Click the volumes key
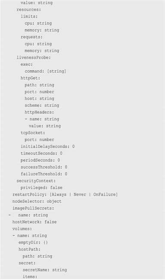The height and width of the screenshot is (280, 165). (x=22, y=229)
